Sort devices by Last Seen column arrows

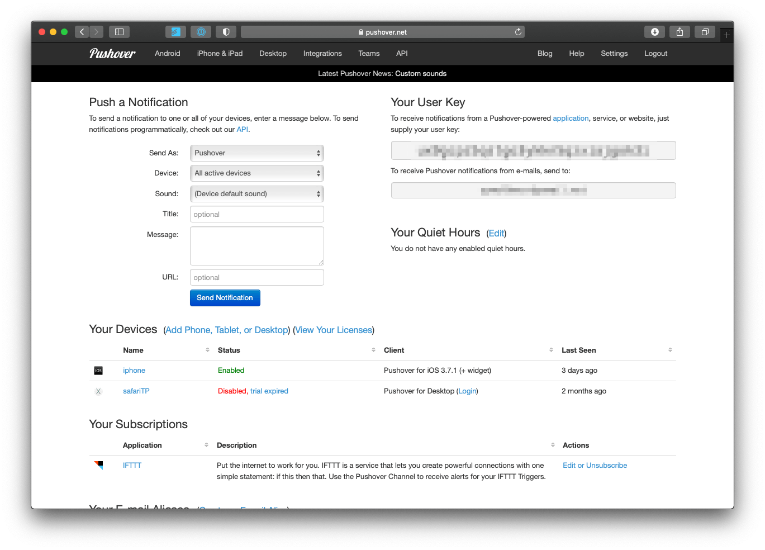[x=670, y=350]
